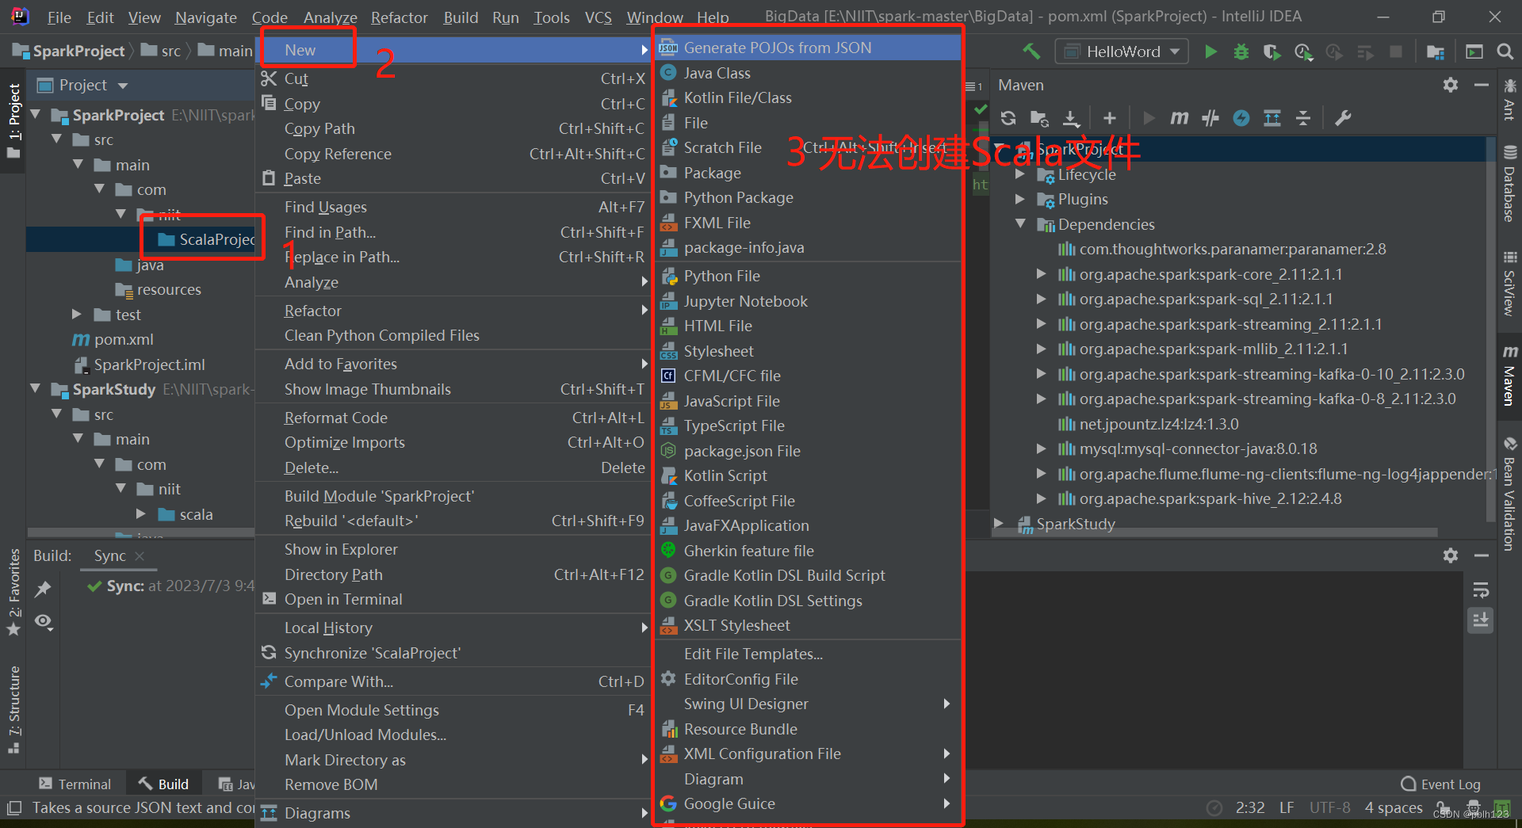Close the Sync tab in Build panel
Screen dimensions: 1522x828
click(x=140, y=556)
